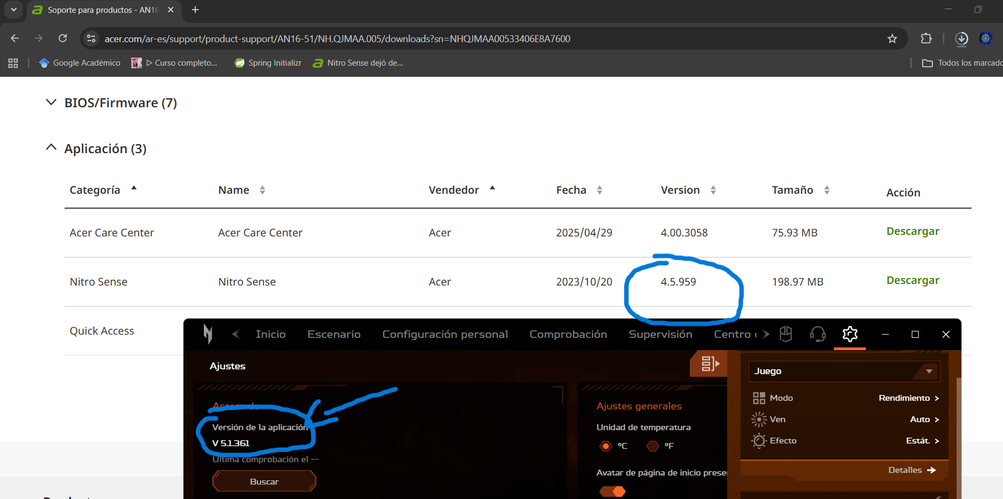
Task: Click the Buscar update button
Action: tap(264, 481)
